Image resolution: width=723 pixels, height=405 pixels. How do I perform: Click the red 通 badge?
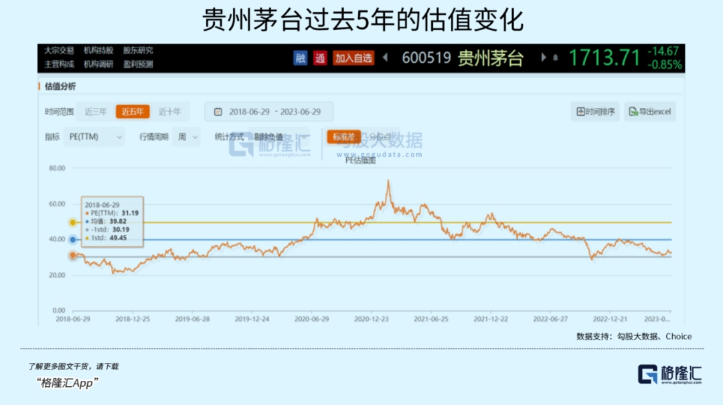tap(320, 58)
